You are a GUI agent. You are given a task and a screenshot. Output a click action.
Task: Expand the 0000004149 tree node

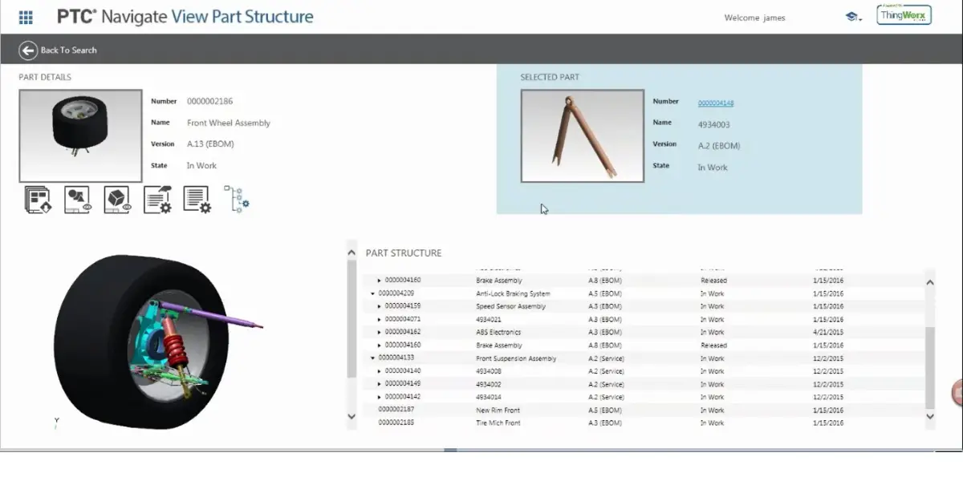click(x=380, y=384)
